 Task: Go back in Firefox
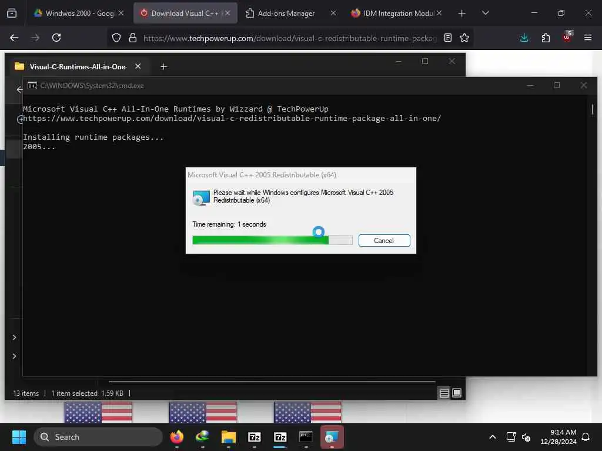14,38
